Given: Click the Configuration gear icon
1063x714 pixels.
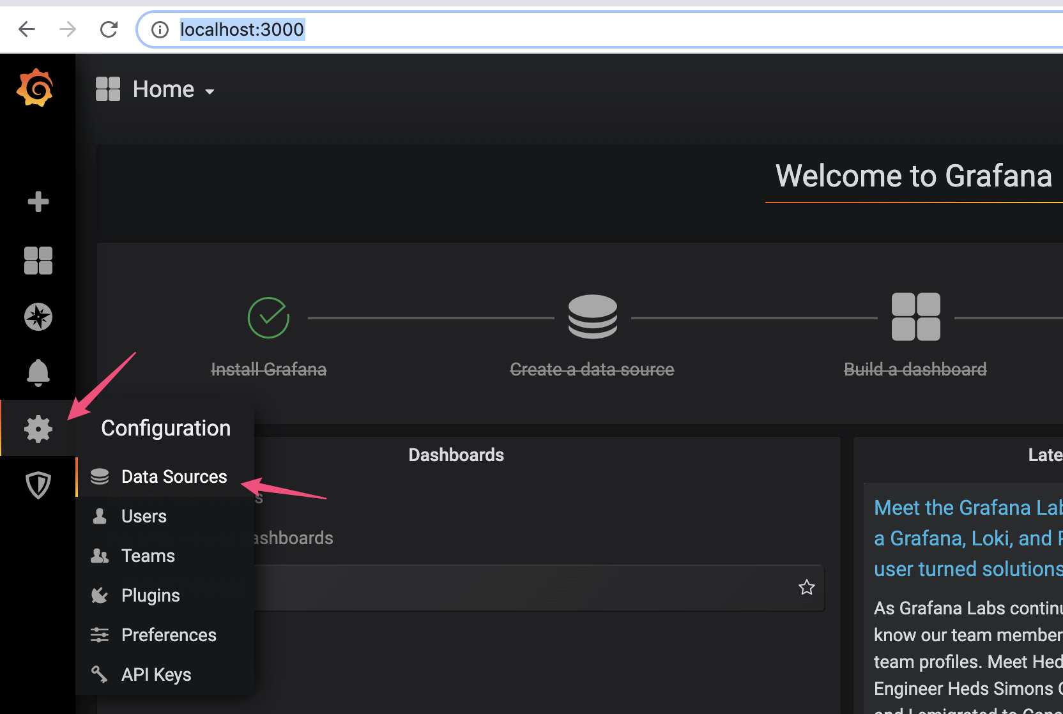Looking at the screenshot, I should pyautogui.click(x=38, y=429).
